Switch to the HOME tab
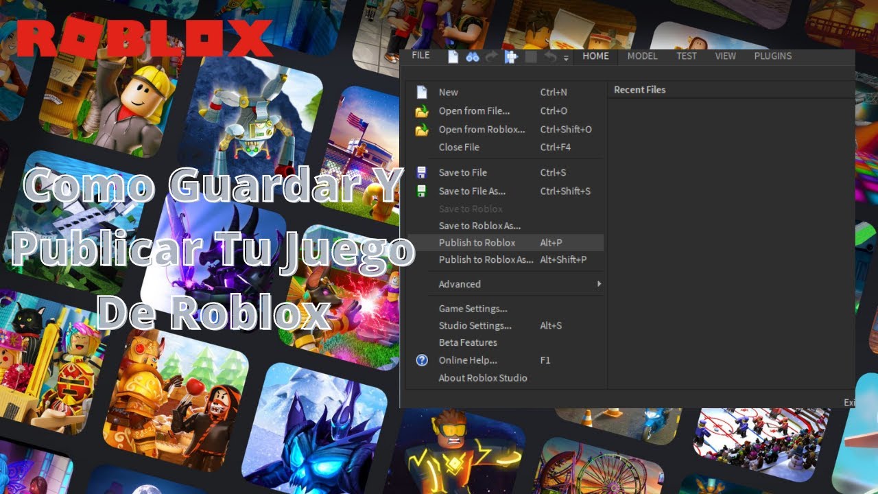878x494 pixels. point(595,56)
